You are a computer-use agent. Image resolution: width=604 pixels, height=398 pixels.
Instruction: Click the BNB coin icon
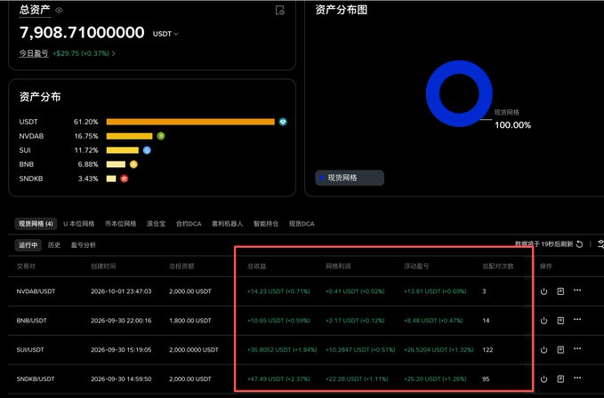tap(133, 164)
